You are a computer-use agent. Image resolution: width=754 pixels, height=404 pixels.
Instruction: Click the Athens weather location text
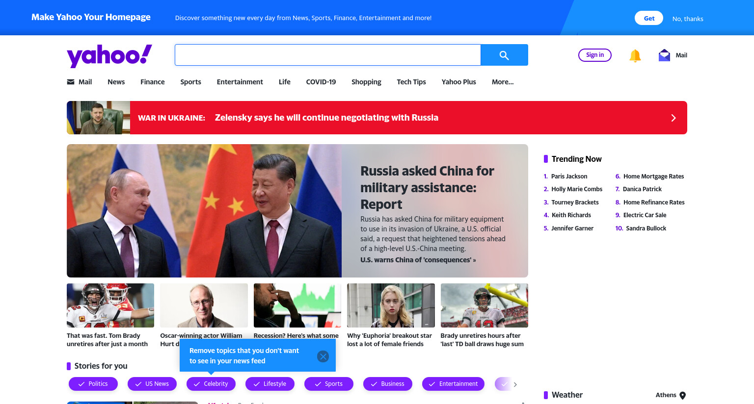pyautogui.click(x=666, y=395)
